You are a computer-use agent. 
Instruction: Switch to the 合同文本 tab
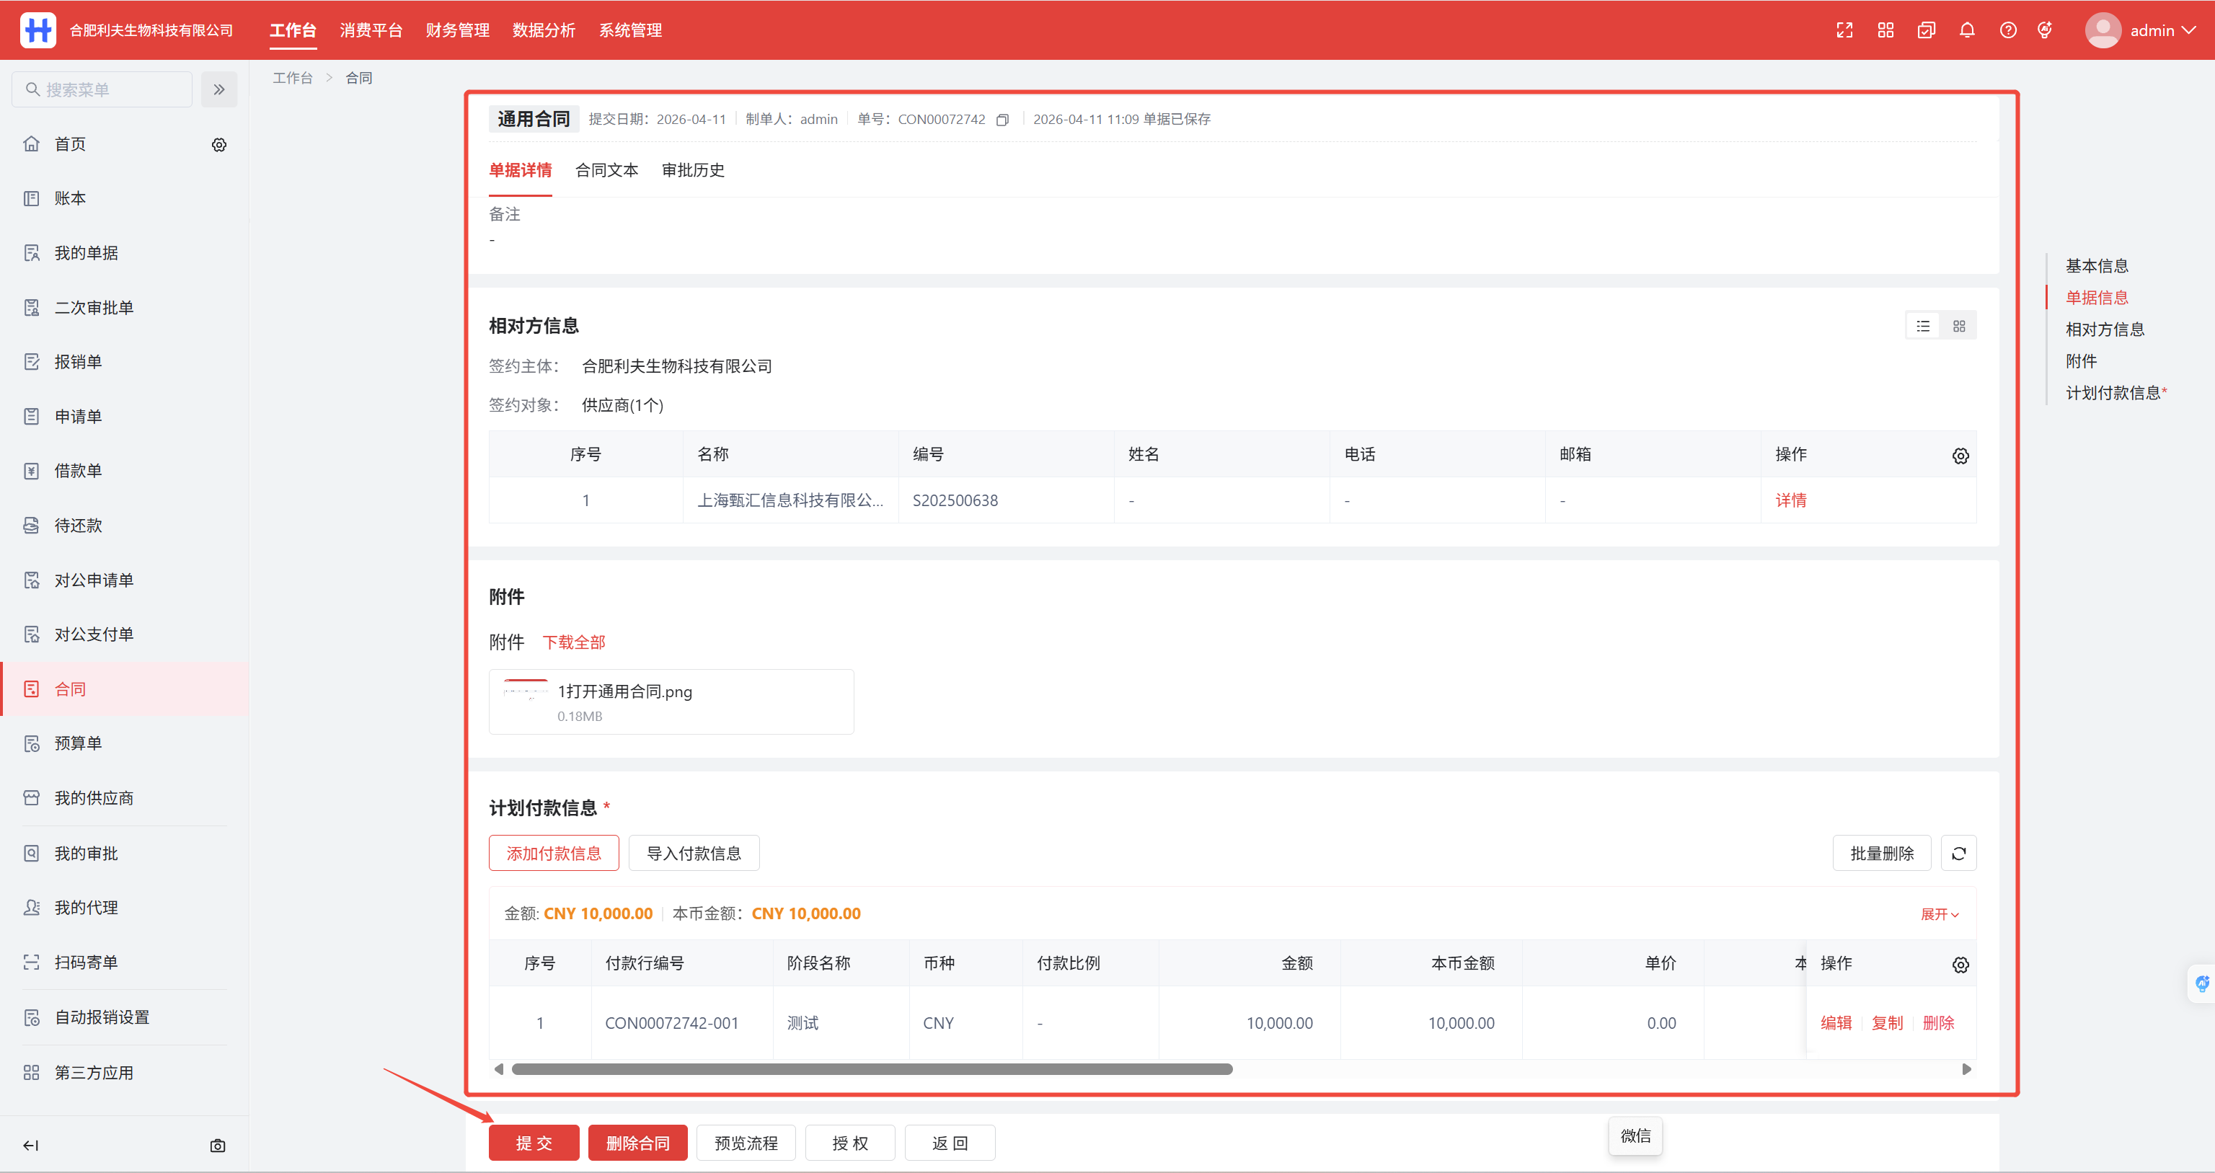[606, 170]
